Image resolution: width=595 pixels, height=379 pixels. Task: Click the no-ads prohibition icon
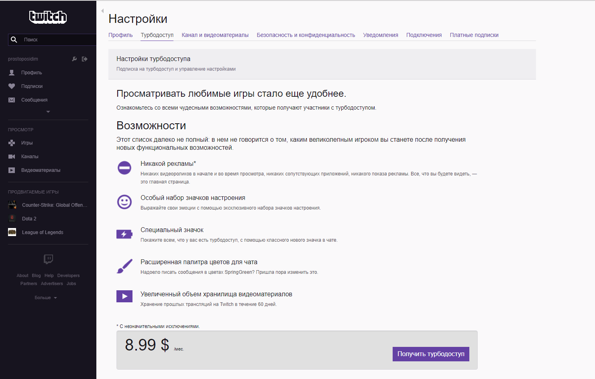[x=124, y=167]
